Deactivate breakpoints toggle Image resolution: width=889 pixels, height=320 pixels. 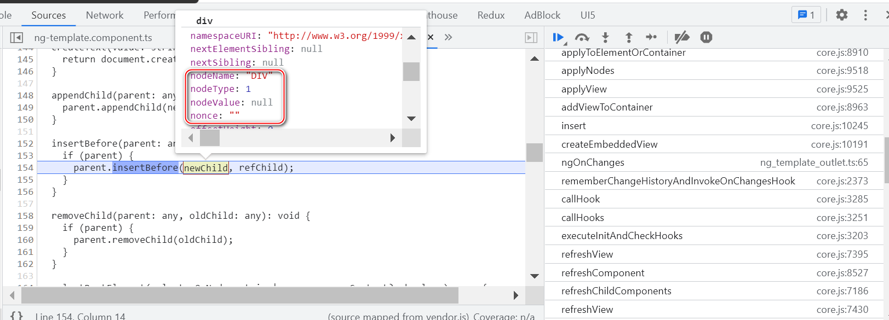tap(682, 37)
